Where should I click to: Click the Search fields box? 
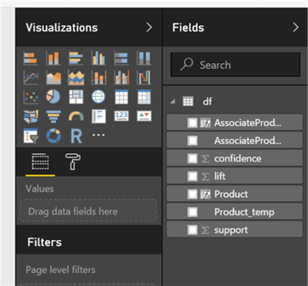(235, 65)
